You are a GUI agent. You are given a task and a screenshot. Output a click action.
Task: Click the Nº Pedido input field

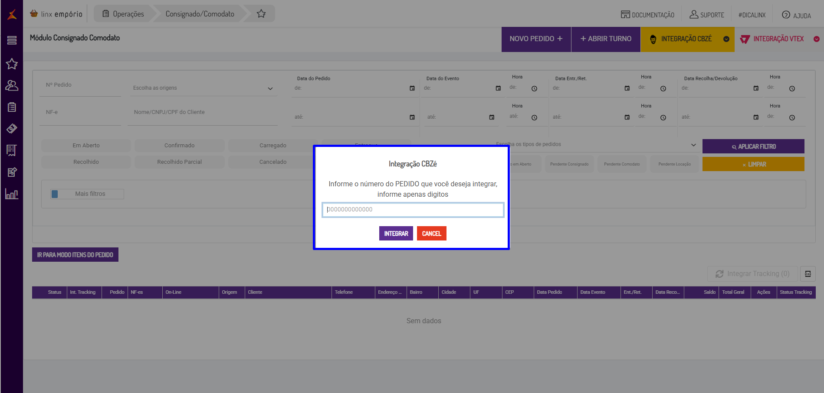point(80,85)
